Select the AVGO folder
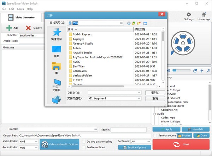This screenshot has width=212, height=156. coord(75,62)
